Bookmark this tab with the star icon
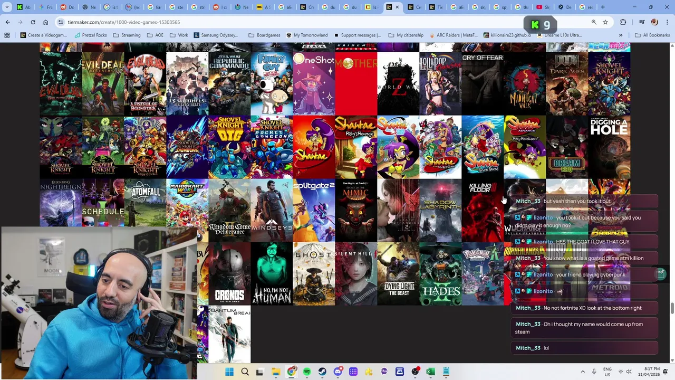Image resolution: width=675 pixels, height=380 pixels. (x=605, y=22)
